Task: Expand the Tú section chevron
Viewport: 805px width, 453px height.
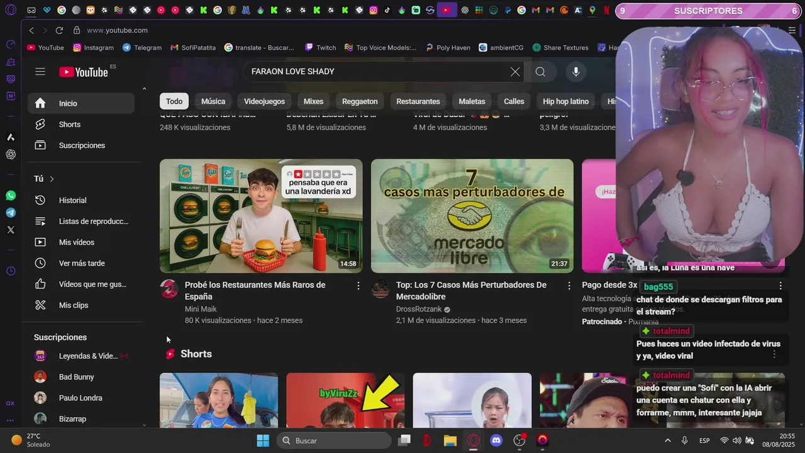Action: (52, 179)
